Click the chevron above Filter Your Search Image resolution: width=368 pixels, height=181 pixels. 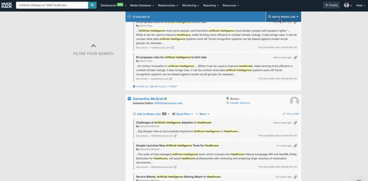[93, 46]
